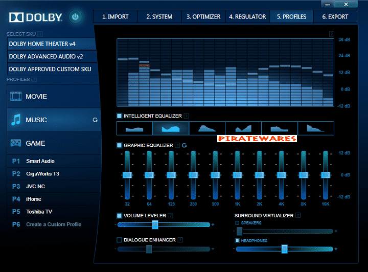Select the third Intelligent Equalizer preset curve
Viewport: 368px width, 272px height.
point(207,128)
